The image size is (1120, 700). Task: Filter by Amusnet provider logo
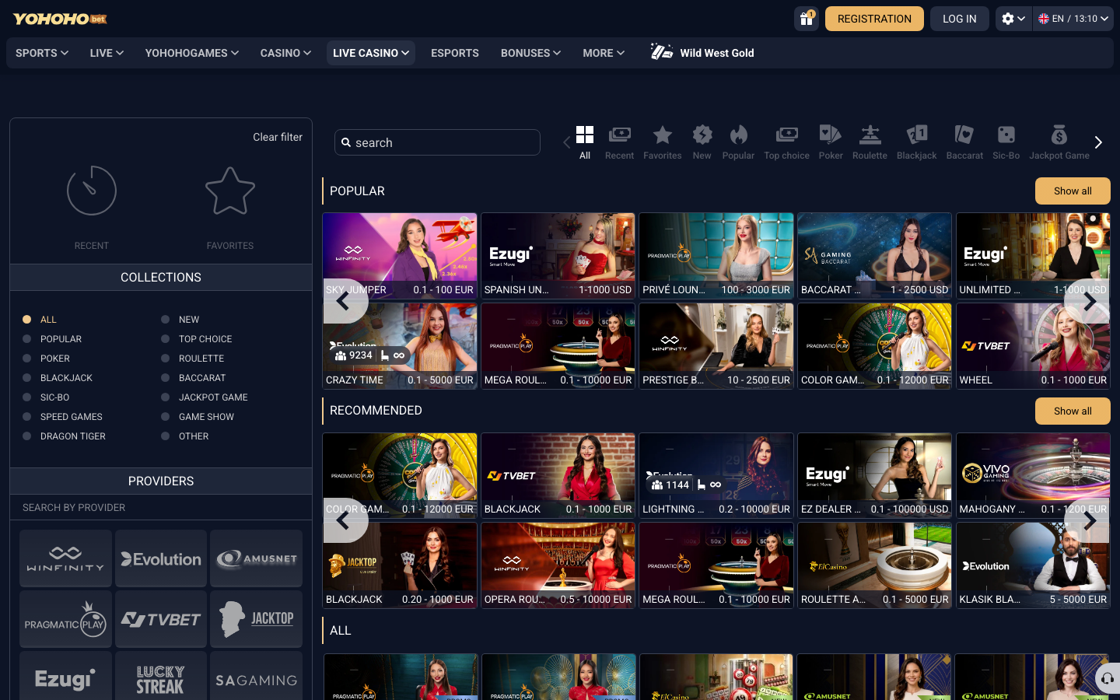pos(256,558)
